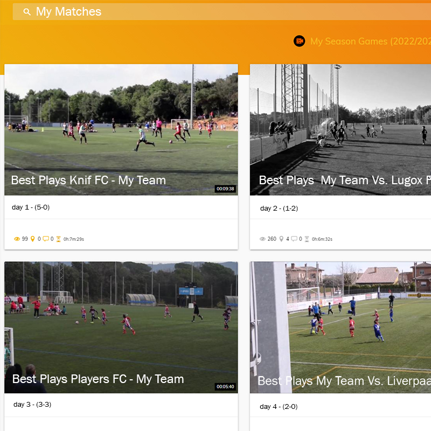The width and height of the screenshot is (431, 431).
Task: Click the comments bubble icon on day 2 card
Action: [294, 239]
